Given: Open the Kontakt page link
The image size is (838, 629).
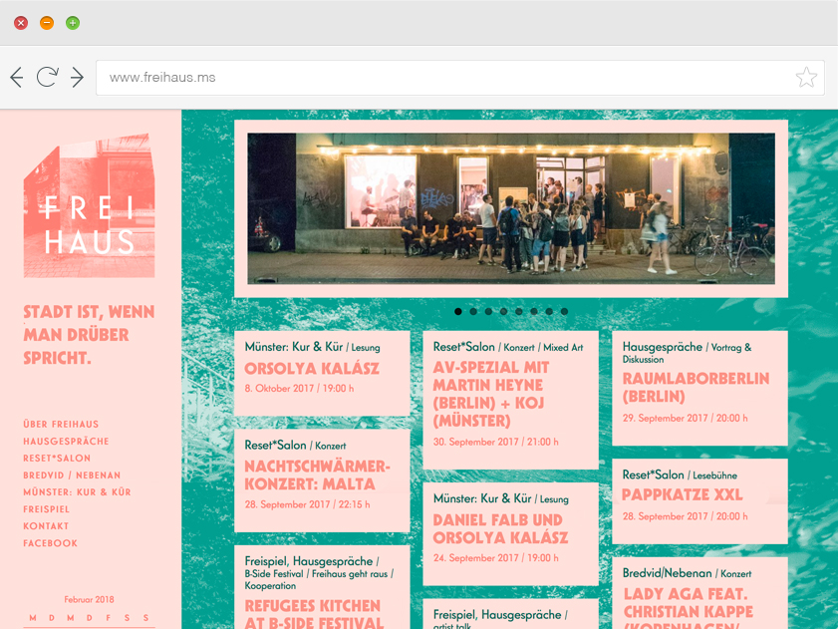Looking at the screenshot, I should coord(46,526).
